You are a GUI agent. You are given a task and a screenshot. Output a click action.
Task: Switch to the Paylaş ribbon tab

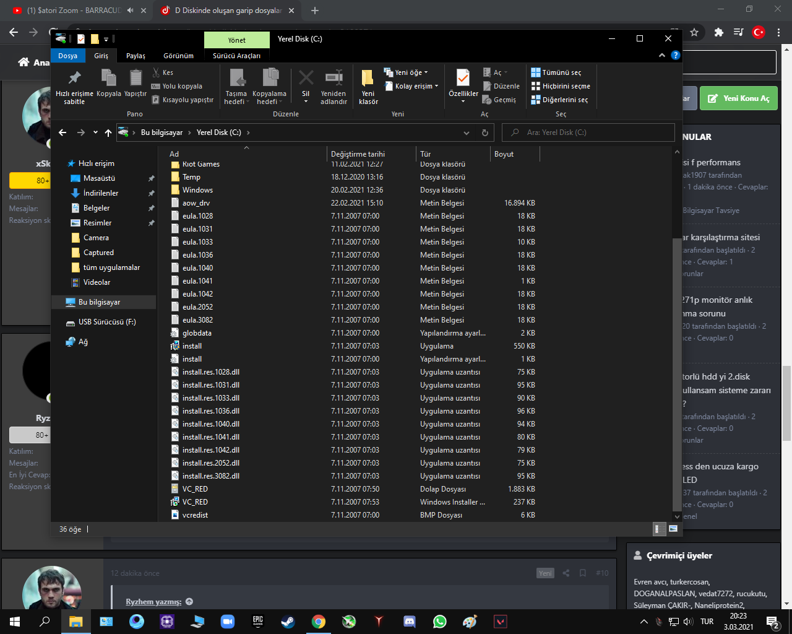(x=136, y=56)
